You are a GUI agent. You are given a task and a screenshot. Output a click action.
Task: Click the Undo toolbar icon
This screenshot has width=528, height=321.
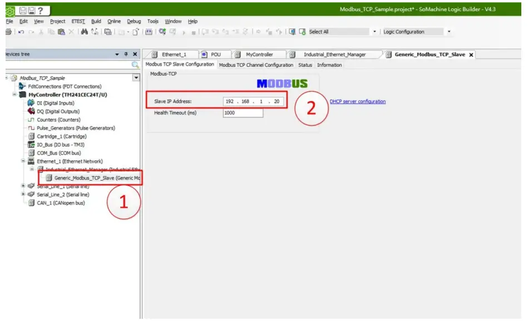pyautogui.click(x=21, y=32)
